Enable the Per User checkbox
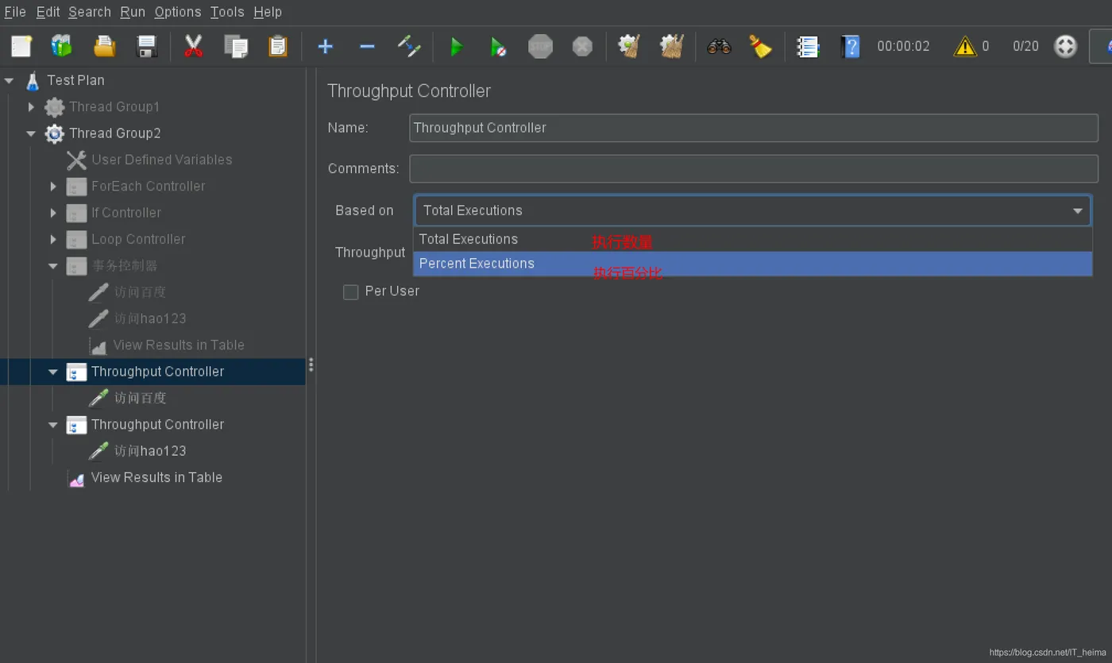 tap(350, 292)
